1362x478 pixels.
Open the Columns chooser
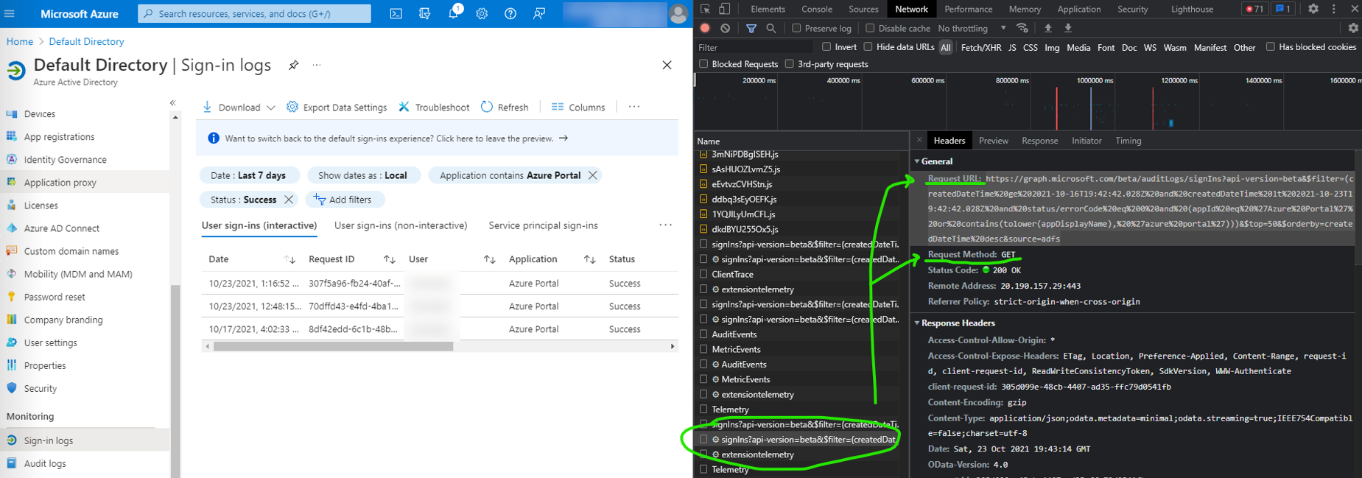point(578,108)
